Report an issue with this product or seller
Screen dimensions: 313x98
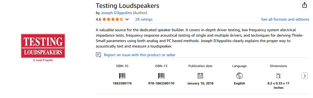click(140, 55)
